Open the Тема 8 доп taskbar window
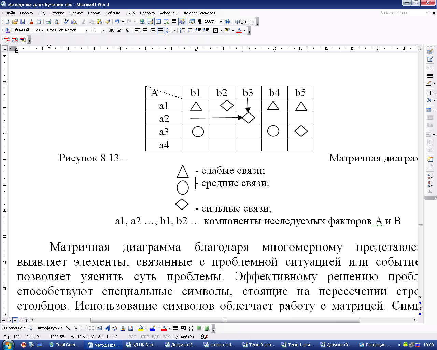 click(x=258, y=345)
